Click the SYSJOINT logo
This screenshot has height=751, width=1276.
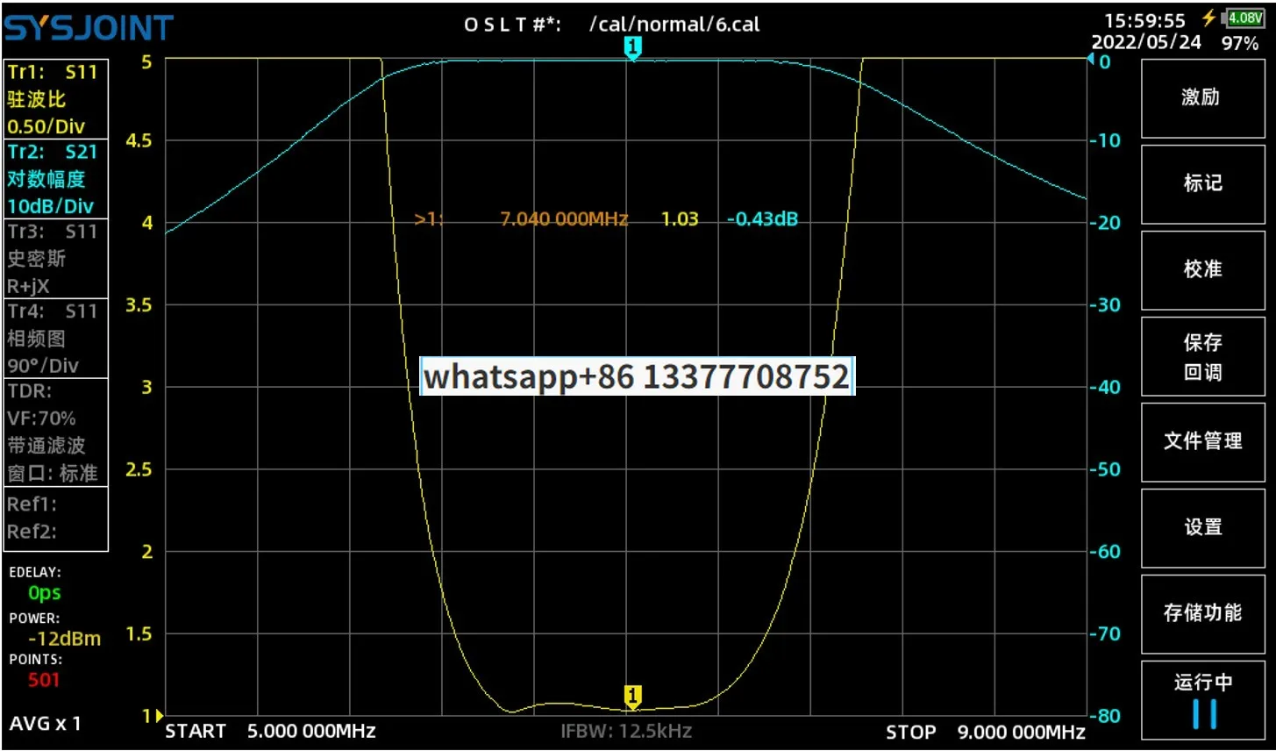(89, 27)
